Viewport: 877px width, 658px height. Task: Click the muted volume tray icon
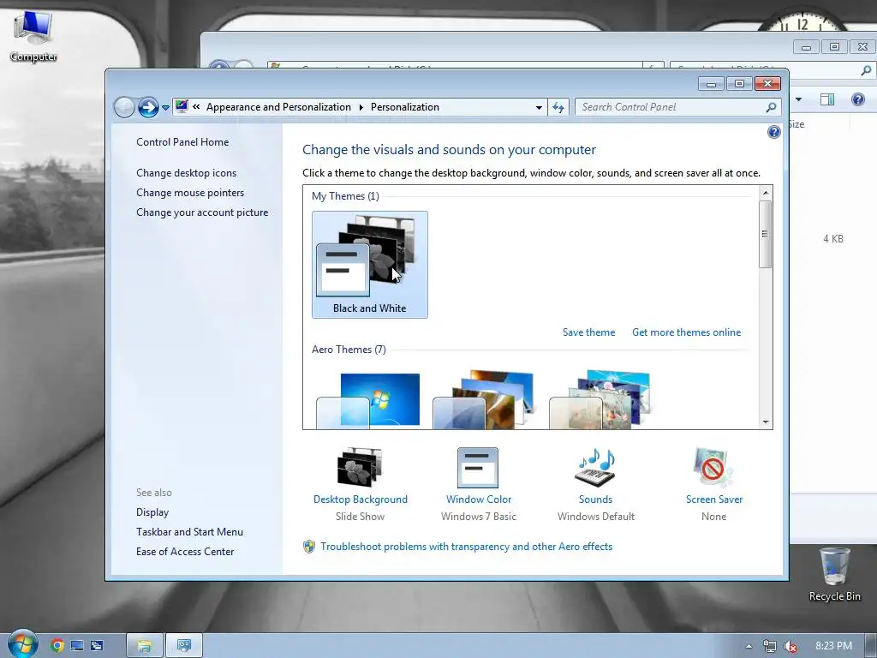pos(790,646)
